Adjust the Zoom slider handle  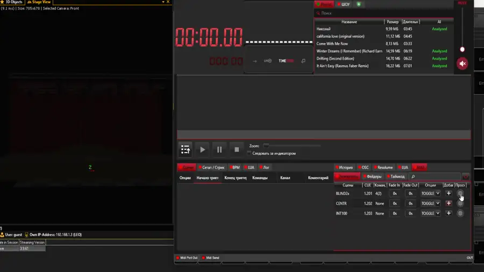coord(266,146)
